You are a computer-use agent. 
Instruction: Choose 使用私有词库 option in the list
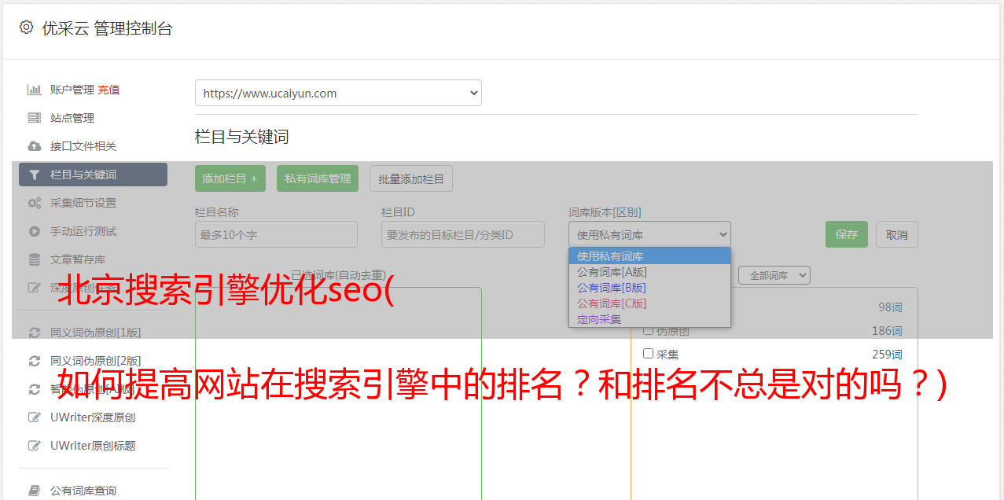click(x=649, y=256)
